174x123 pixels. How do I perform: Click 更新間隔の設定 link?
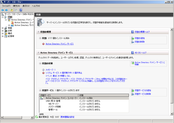point(67,117)
